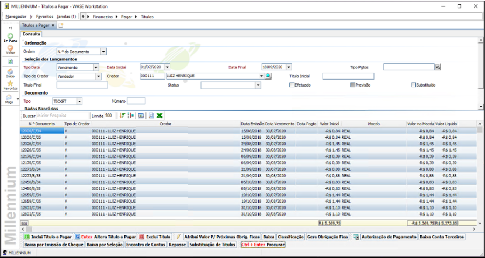Image resolution: width=485 pixels, height=258 pixels.
Task: Open the Tipo de Credor dropdown
Action: pyautogui.click(x=99, y=76)
